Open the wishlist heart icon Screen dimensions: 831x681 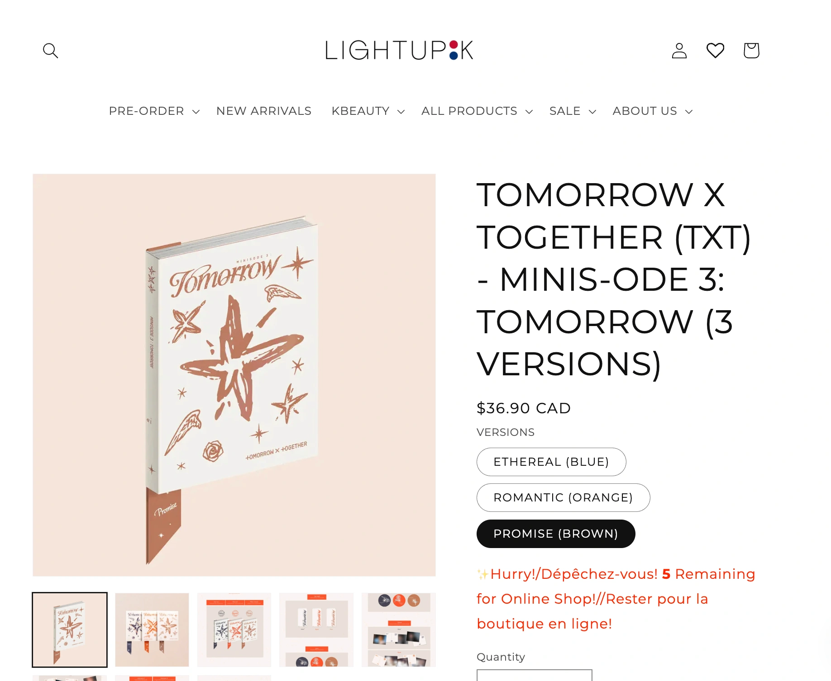(x=715, y=50)
